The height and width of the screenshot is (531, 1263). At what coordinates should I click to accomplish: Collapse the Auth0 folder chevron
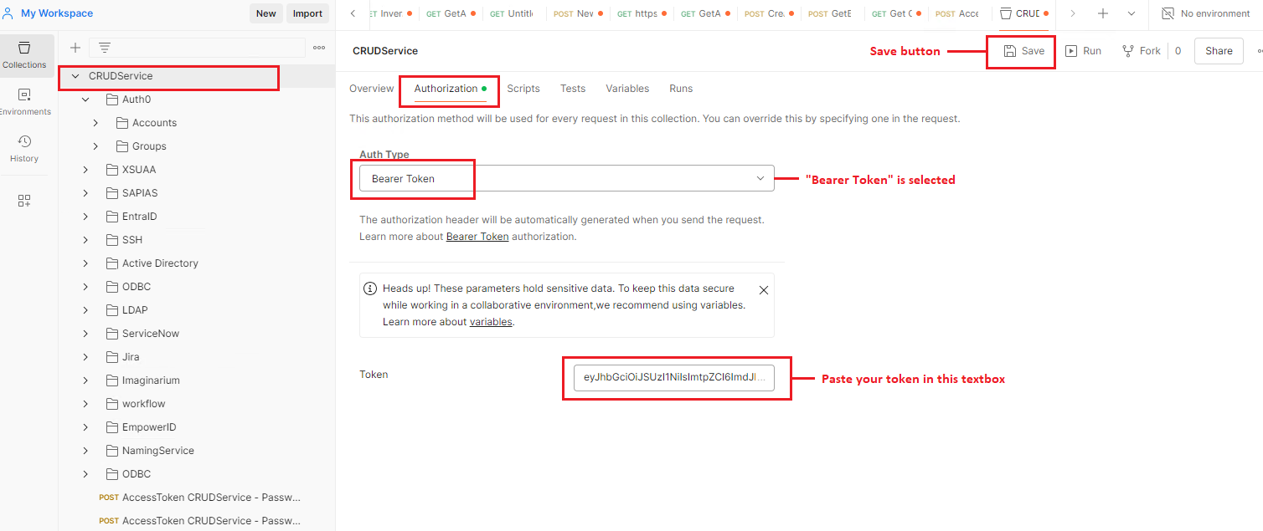coord(85,100)
